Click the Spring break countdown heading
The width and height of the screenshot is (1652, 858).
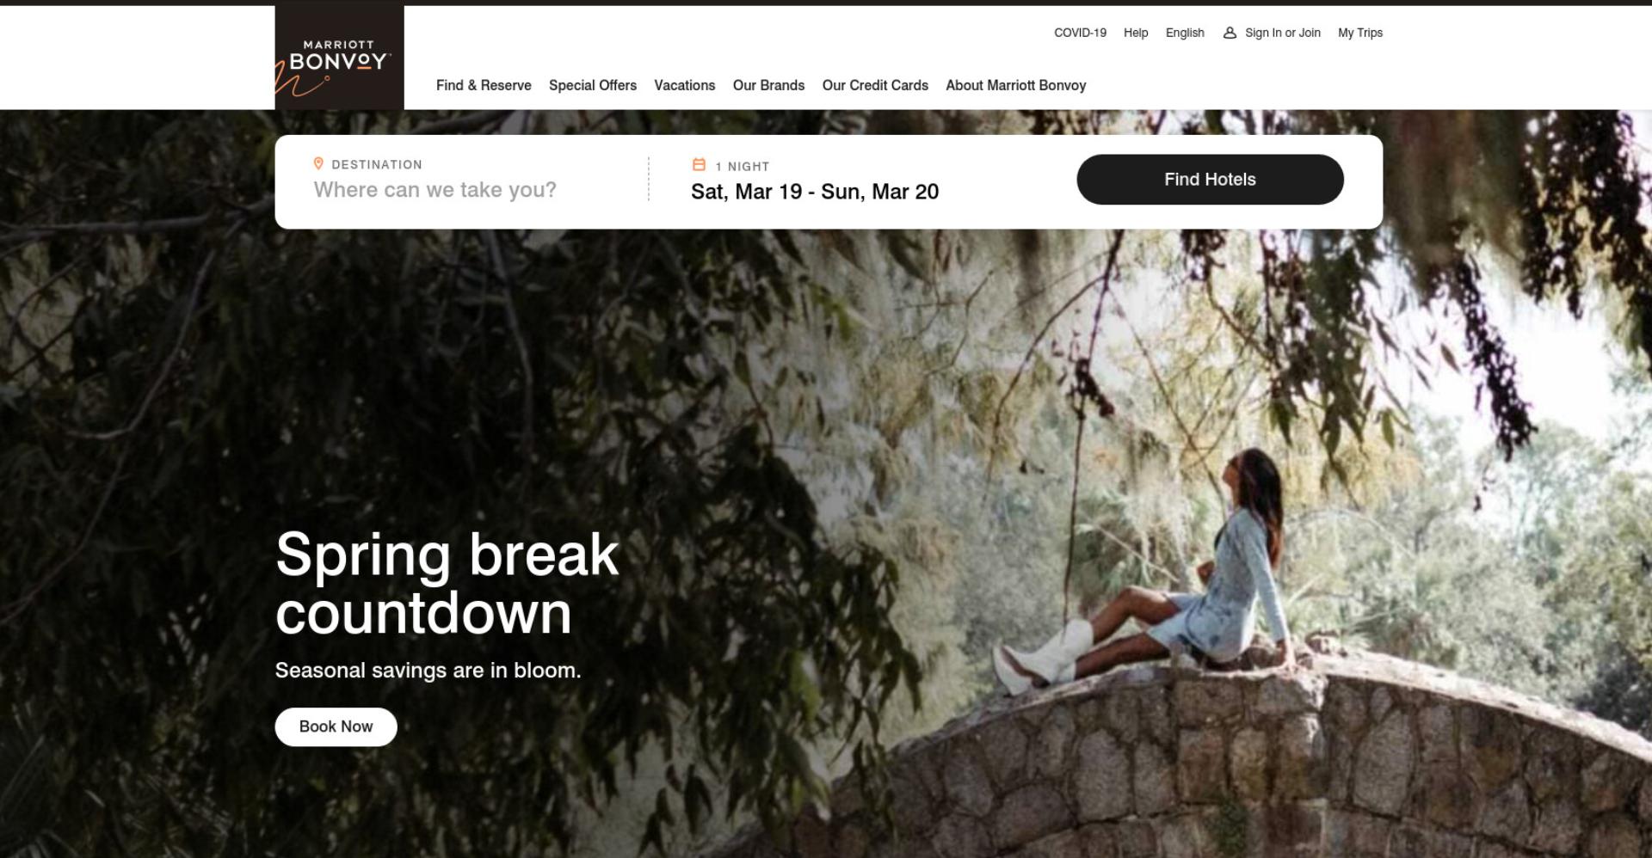point(447,583)
